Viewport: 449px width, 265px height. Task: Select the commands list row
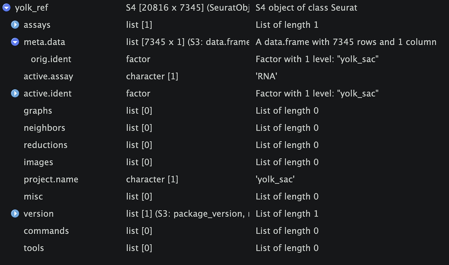[x=224, y=231]
